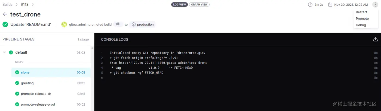The height and width of the screenshot is (111, 381).
Task: Click 'gitea_admin promoted build' text
Action: [90, 24]
